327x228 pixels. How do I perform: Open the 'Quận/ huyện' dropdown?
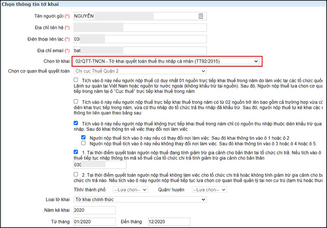coord(209,190)
